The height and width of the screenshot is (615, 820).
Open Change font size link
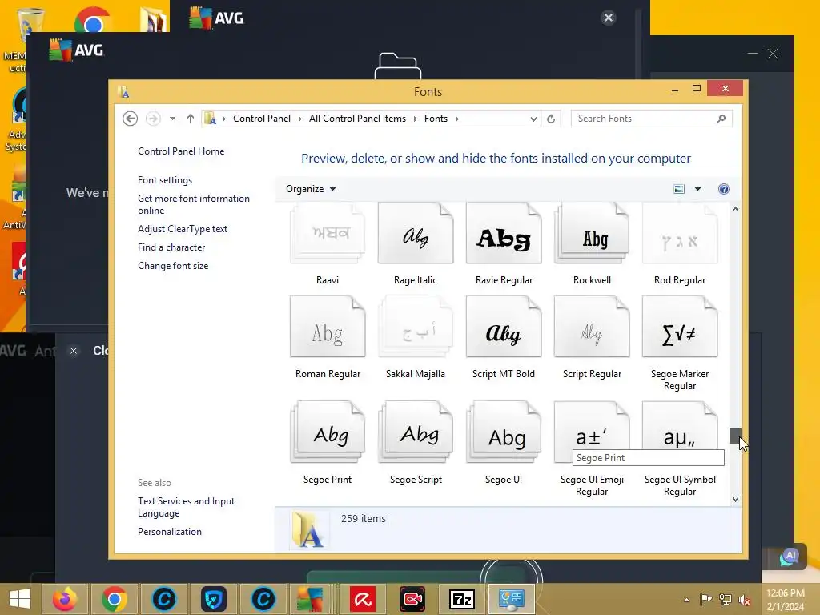coord(173,266)
